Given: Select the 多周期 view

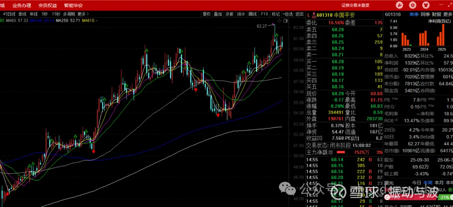Looking at the screenshot, I should [69, 14].
